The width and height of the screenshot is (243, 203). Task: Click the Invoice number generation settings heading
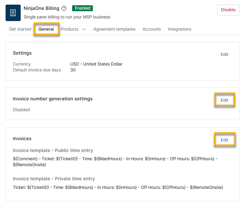click(53, 99)
